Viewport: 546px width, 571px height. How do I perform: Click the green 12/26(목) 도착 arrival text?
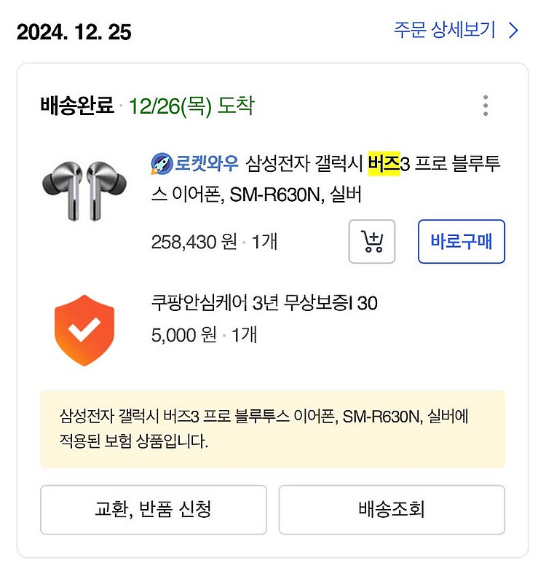click(191, 106)
